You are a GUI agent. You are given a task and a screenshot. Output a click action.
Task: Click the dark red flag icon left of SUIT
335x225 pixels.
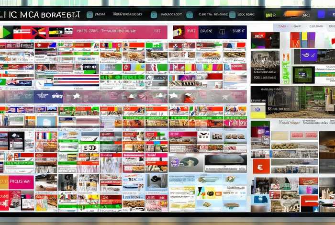(178, 32)
